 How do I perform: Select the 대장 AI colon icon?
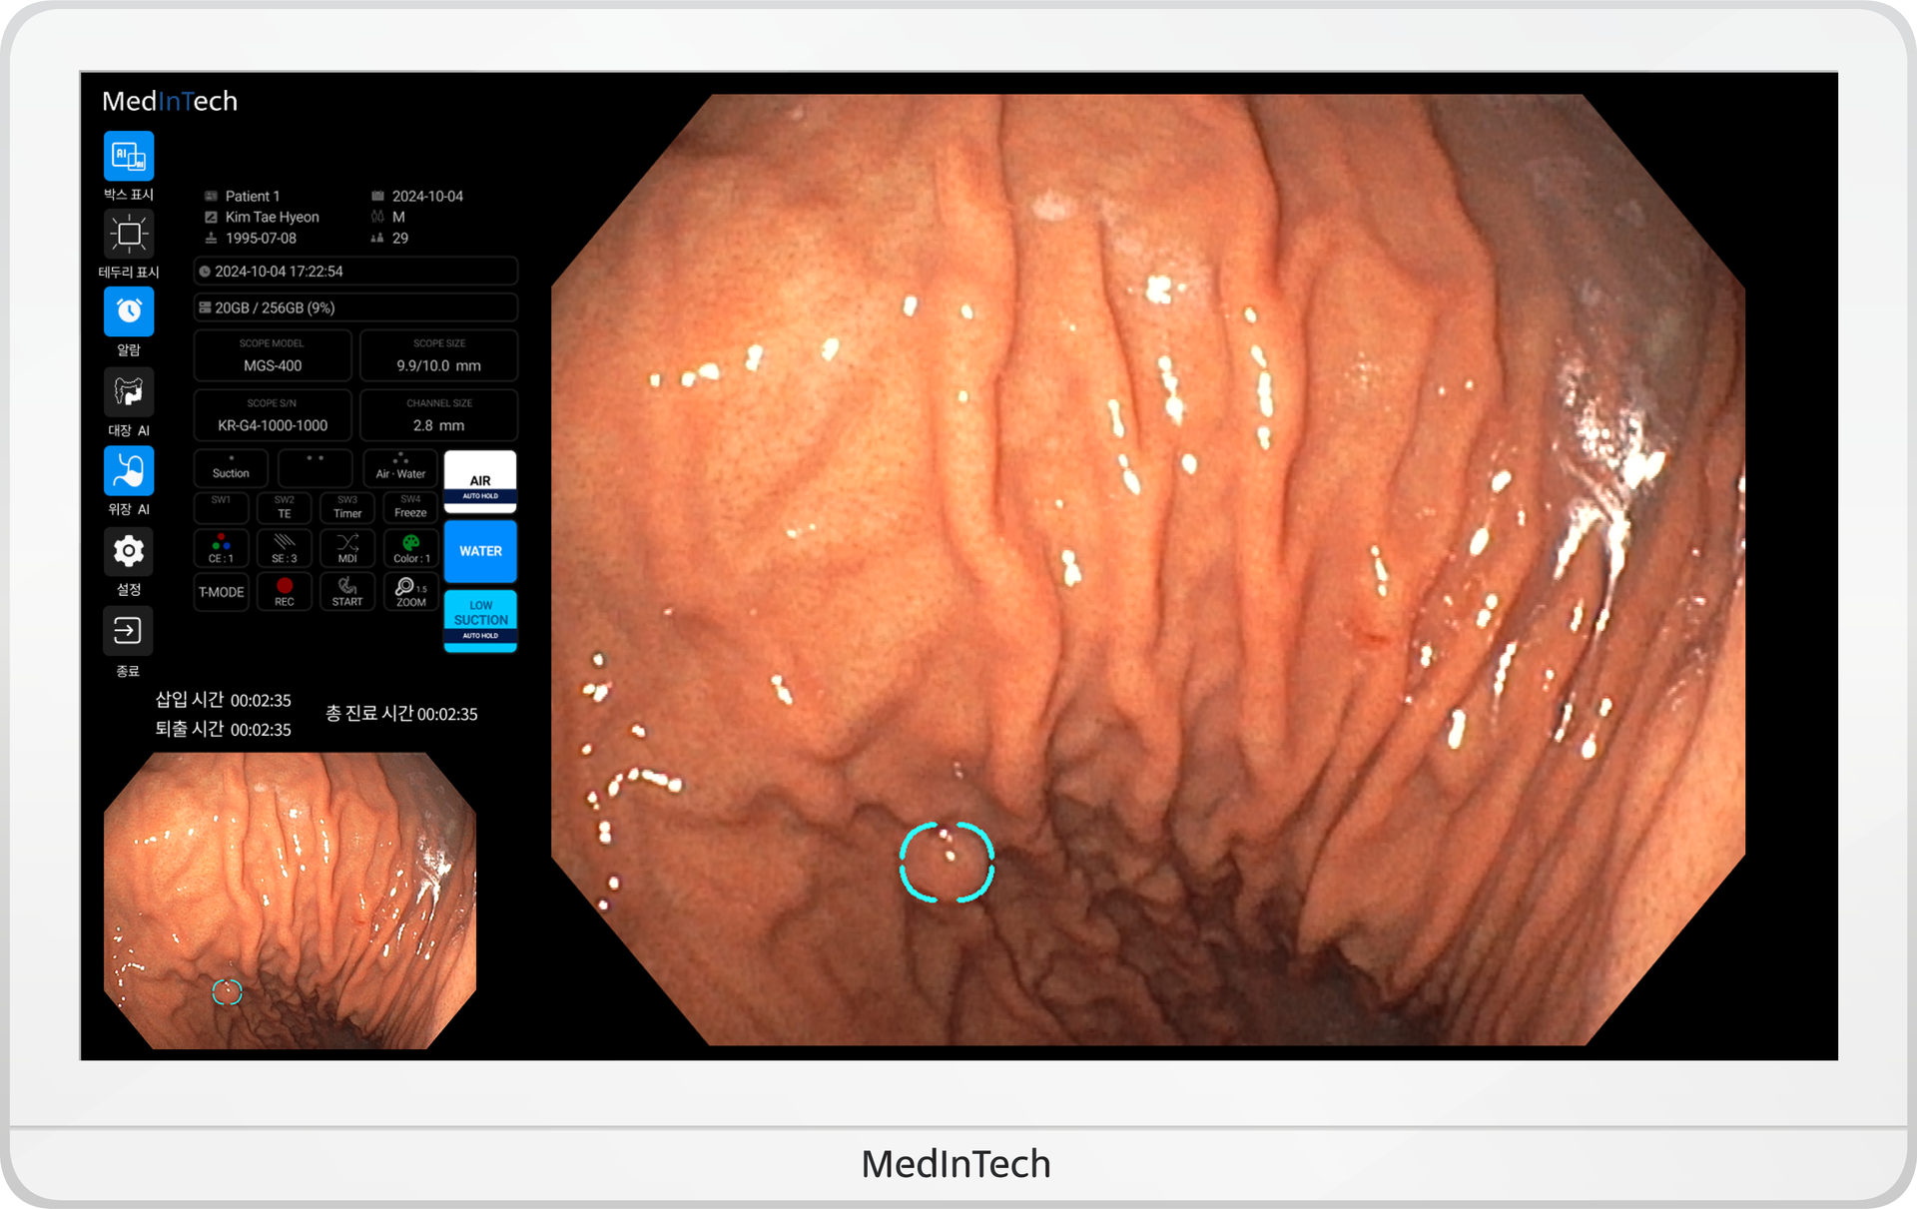(x=129, y=391)
